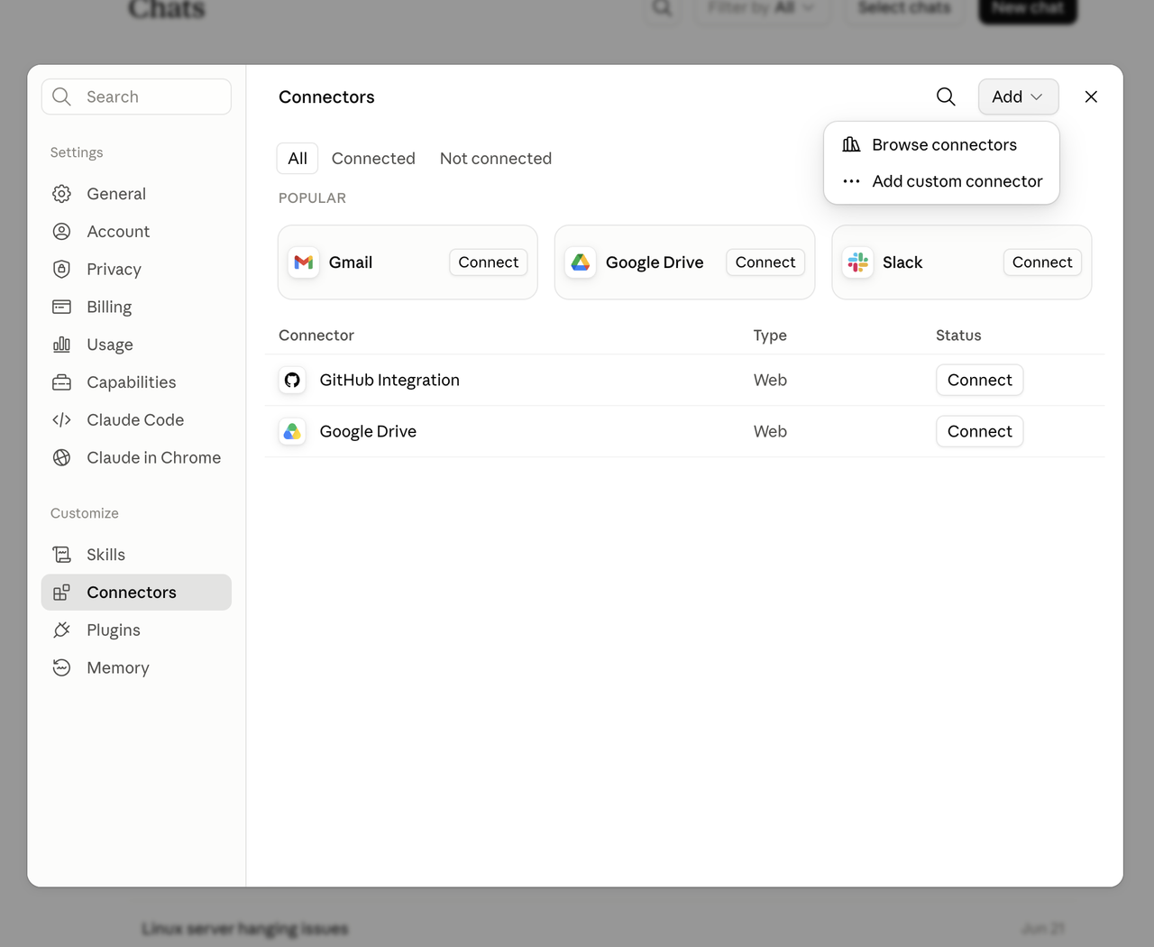Open Claude Code settings

(136, 420)
